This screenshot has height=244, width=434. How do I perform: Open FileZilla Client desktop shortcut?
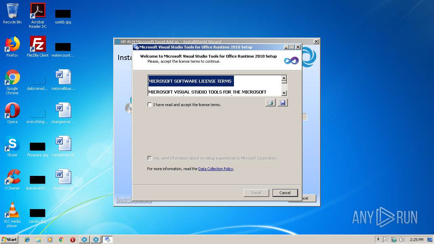(38, 47)
